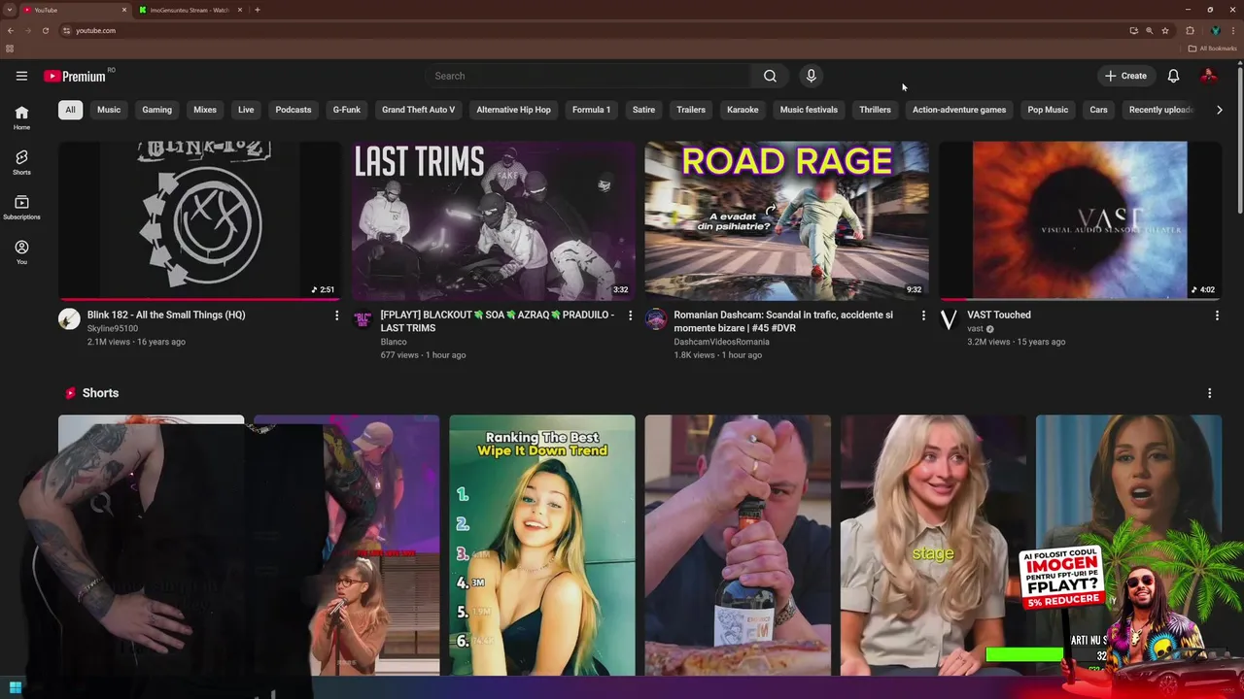Open options for LAST TRIMS video

coord(630,316)
